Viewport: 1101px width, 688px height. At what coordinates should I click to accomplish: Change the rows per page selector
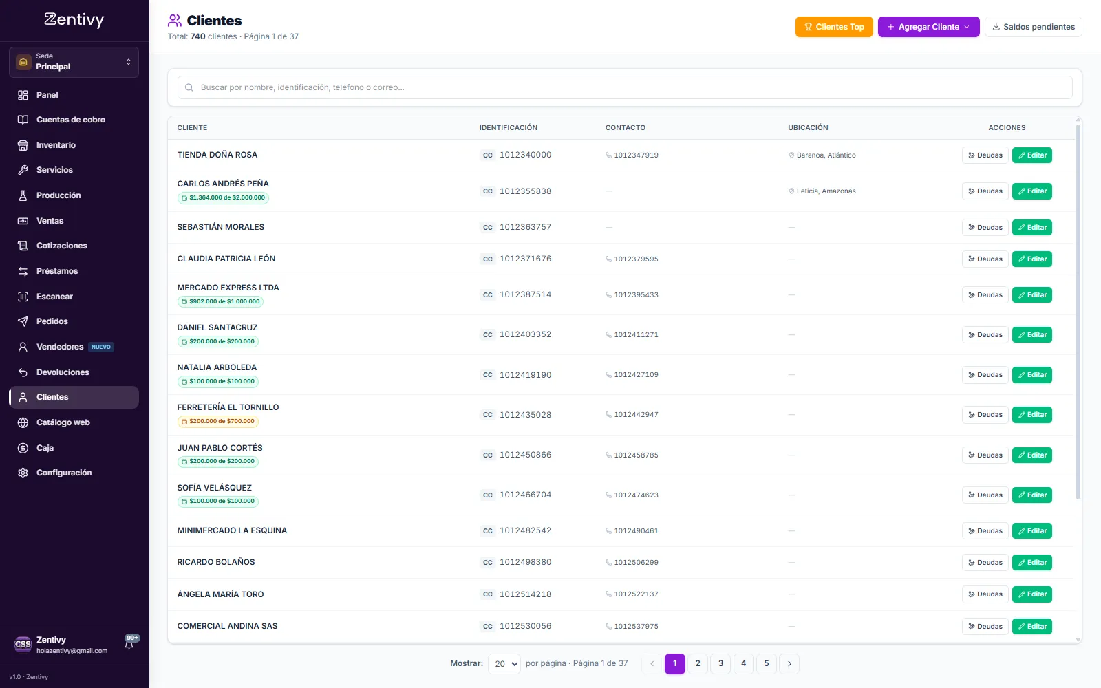pos(504,664)
